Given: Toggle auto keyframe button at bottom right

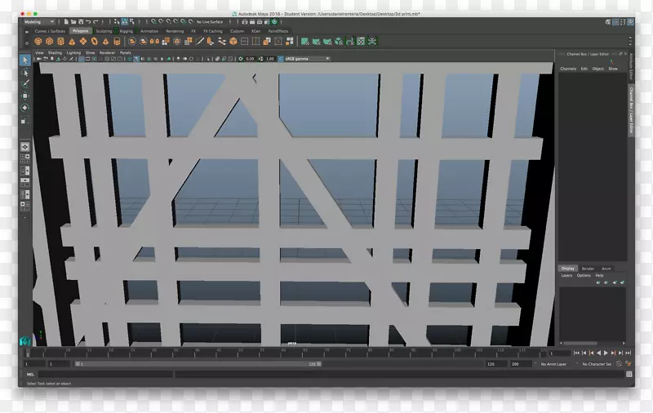Looking at the screenshot, I should coord(619,363).
